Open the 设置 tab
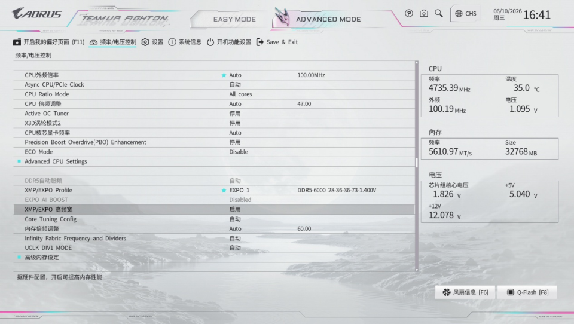The height and width of the screenshot is (324, 574). point(152,42)
